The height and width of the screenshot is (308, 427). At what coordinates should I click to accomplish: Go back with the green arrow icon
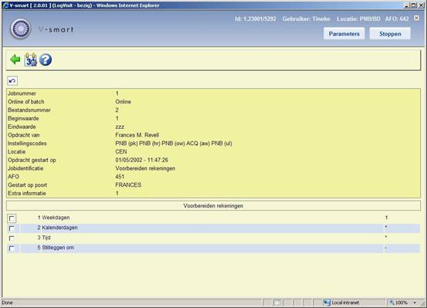(15, 59)
